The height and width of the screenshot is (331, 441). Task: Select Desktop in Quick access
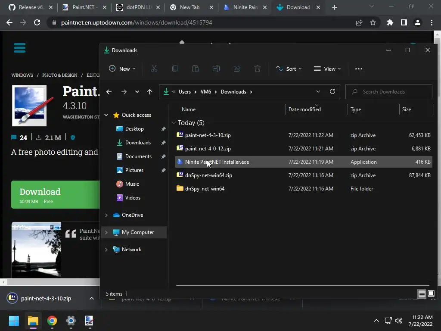tap(134, 128)
